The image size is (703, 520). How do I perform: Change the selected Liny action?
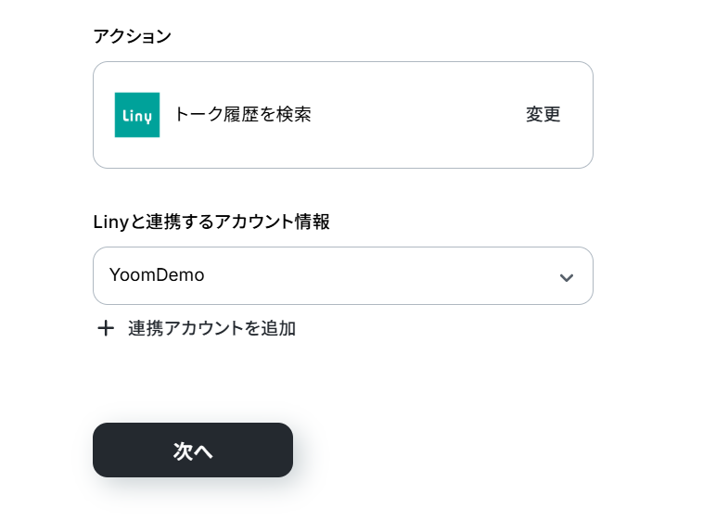point(543,115)
